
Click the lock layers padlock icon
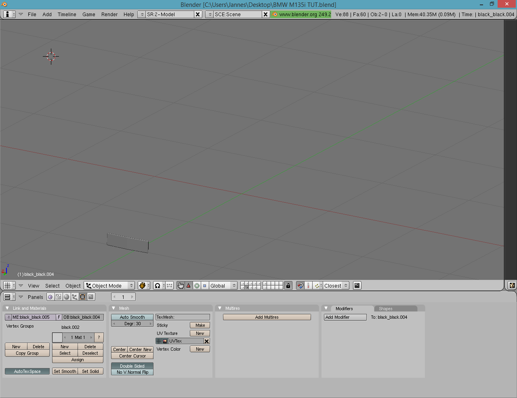[x=288, y=286]
